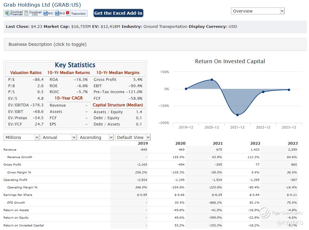Click the Key Statistics heading
The height and width of the screenshot is (230, 309).
click(x=75, y=65)
